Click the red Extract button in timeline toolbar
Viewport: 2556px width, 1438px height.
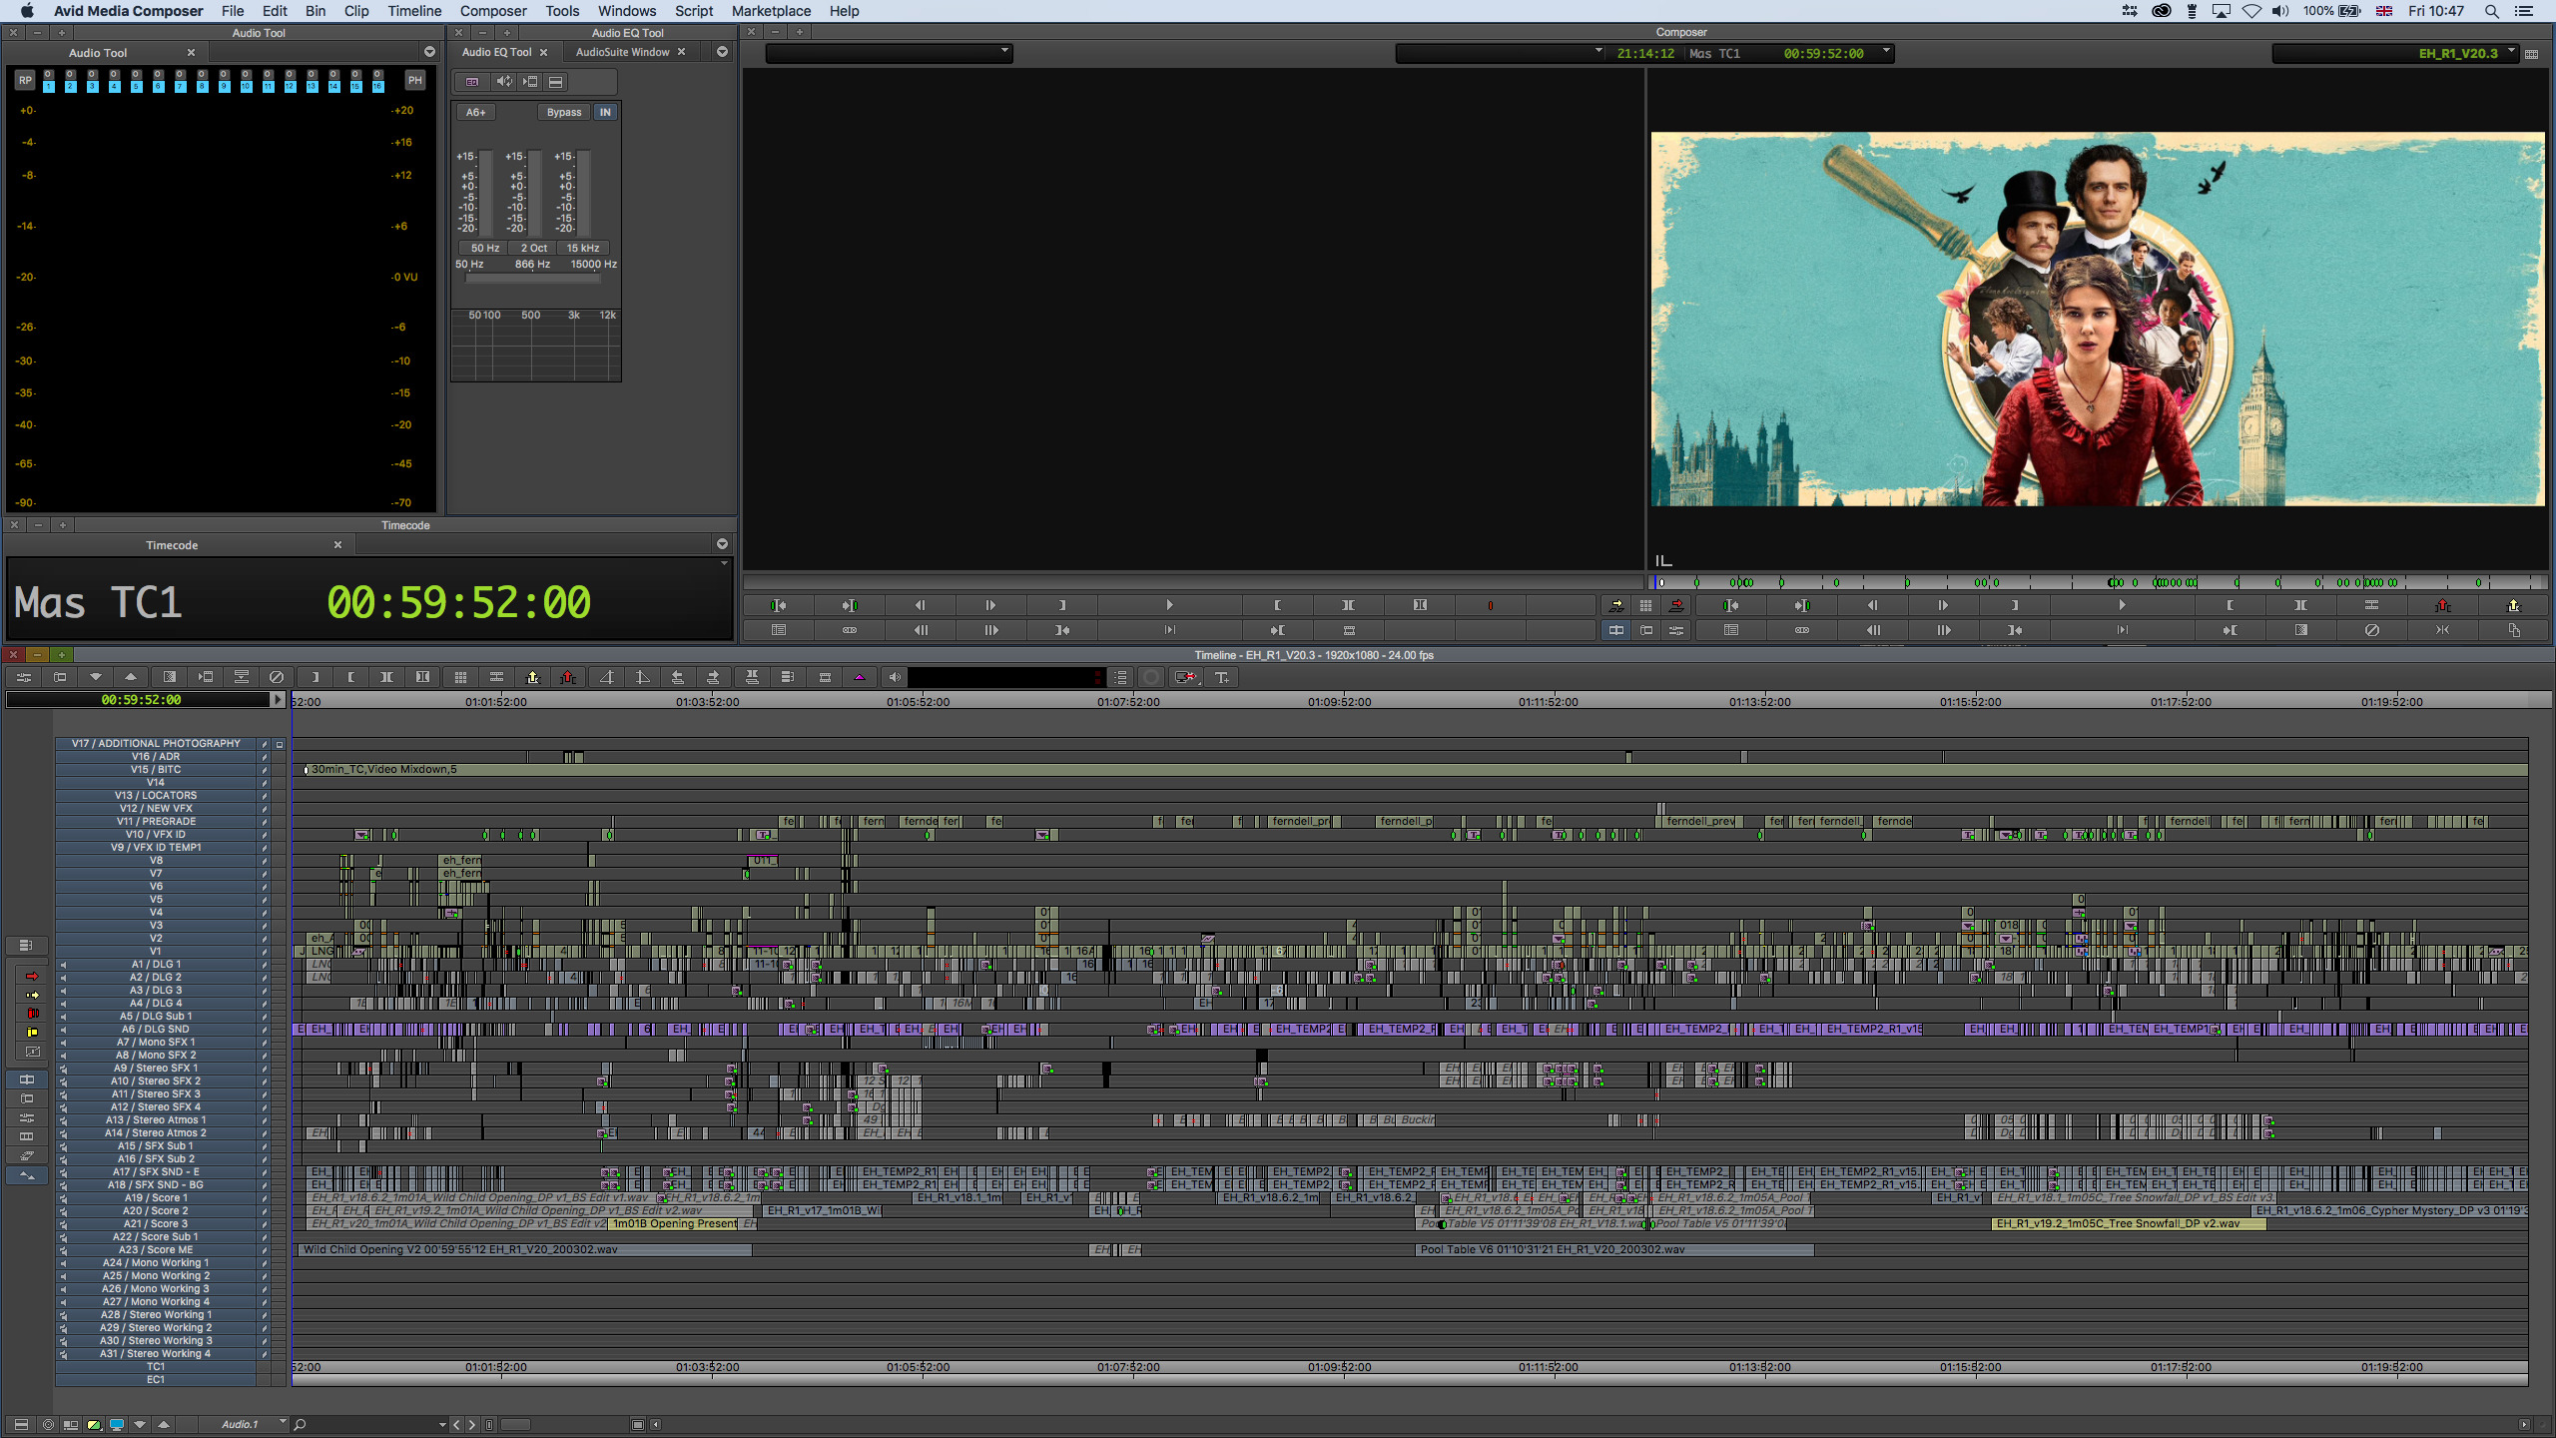[568, 677]
